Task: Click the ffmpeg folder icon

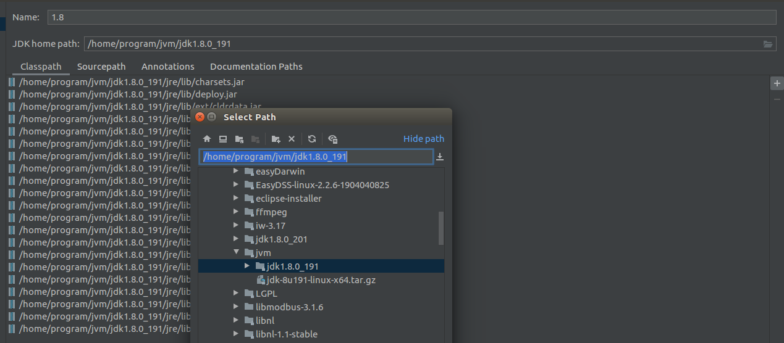Action: pos(249,212)
